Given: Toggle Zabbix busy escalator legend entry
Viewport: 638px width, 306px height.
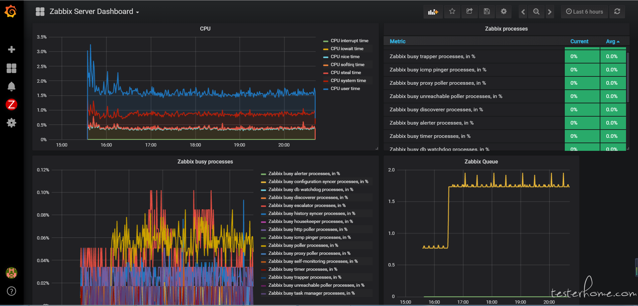Looking at the screenshot, I should click(307, 205).
